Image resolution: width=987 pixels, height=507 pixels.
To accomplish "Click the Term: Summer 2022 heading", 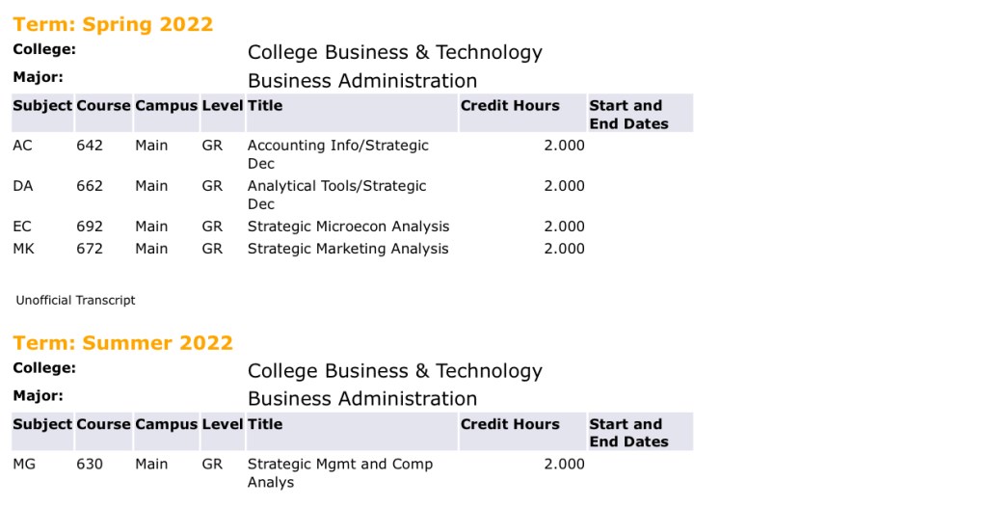I will coord(122,343).
